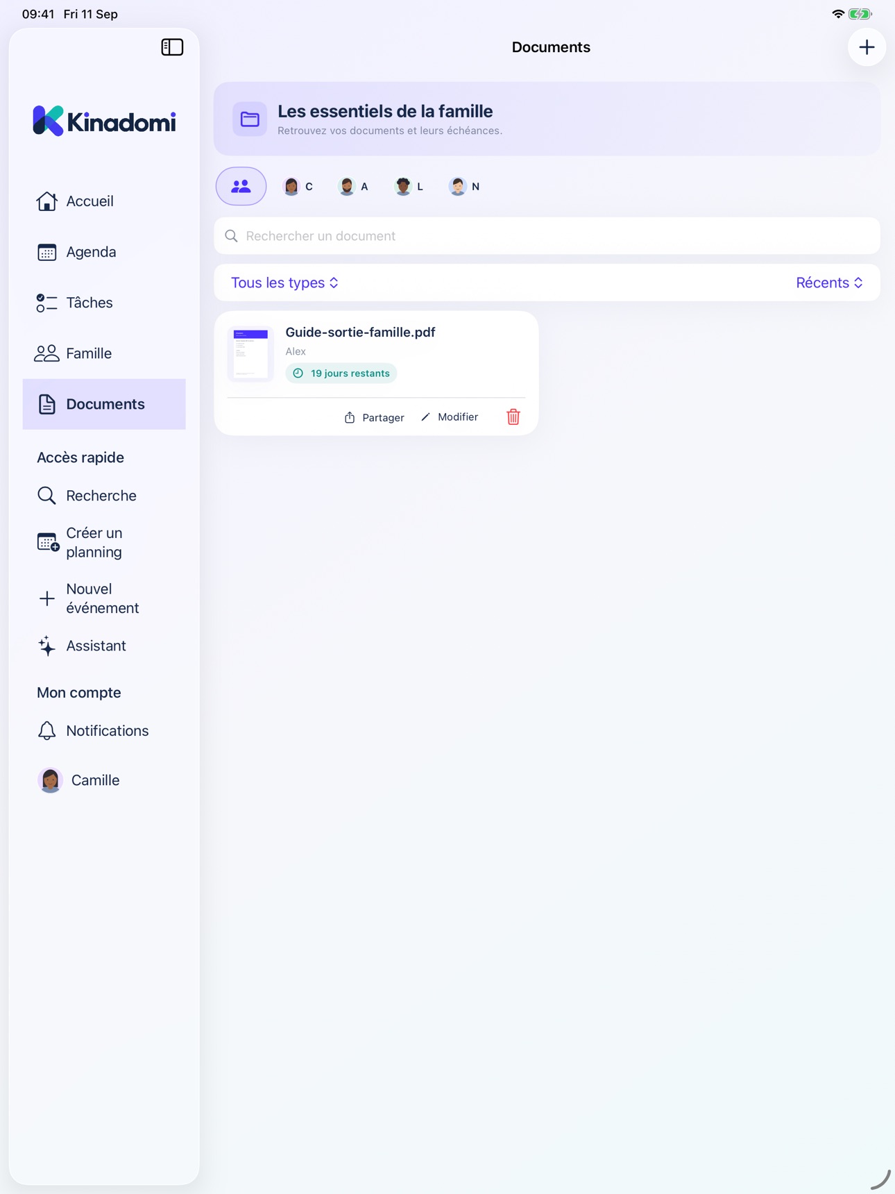Open the folder icon in the family essentials banner
Screen dimensions: 895x1194
[250, 119]
